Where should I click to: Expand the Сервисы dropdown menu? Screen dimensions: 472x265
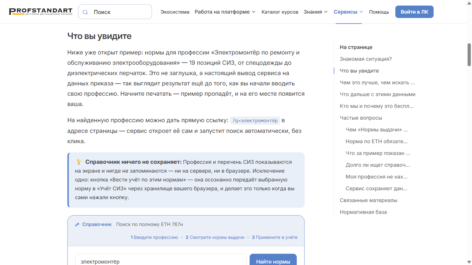[x=348, y=12]
